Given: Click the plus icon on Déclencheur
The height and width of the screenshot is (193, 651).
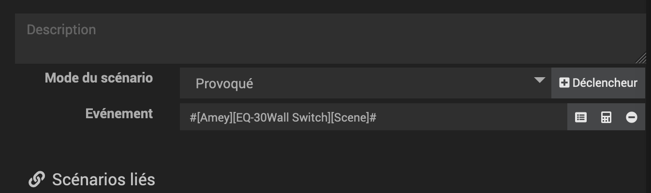Looking at the screenshot, I should (x=564, y=83).
